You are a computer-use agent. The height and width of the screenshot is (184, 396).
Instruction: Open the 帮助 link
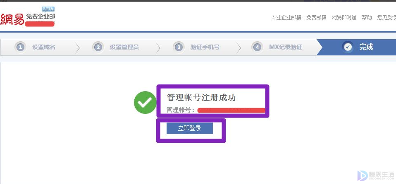point(367,17)
